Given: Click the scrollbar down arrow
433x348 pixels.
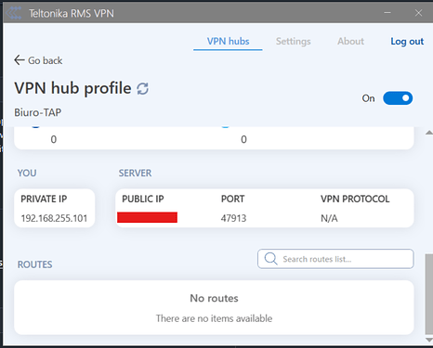Looking at the screenshot, I should click(429, 340).
